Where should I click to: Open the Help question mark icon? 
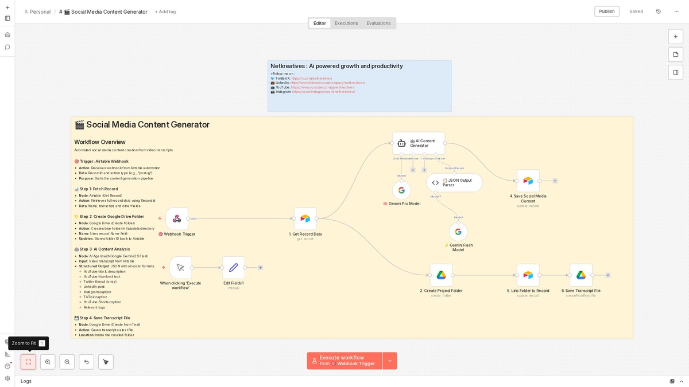(7, 366)
